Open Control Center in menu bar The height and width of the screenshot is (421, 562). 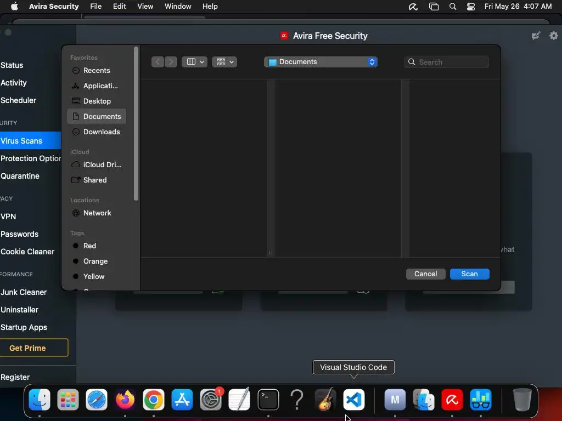pyautogui.click(x=470, y=7)
